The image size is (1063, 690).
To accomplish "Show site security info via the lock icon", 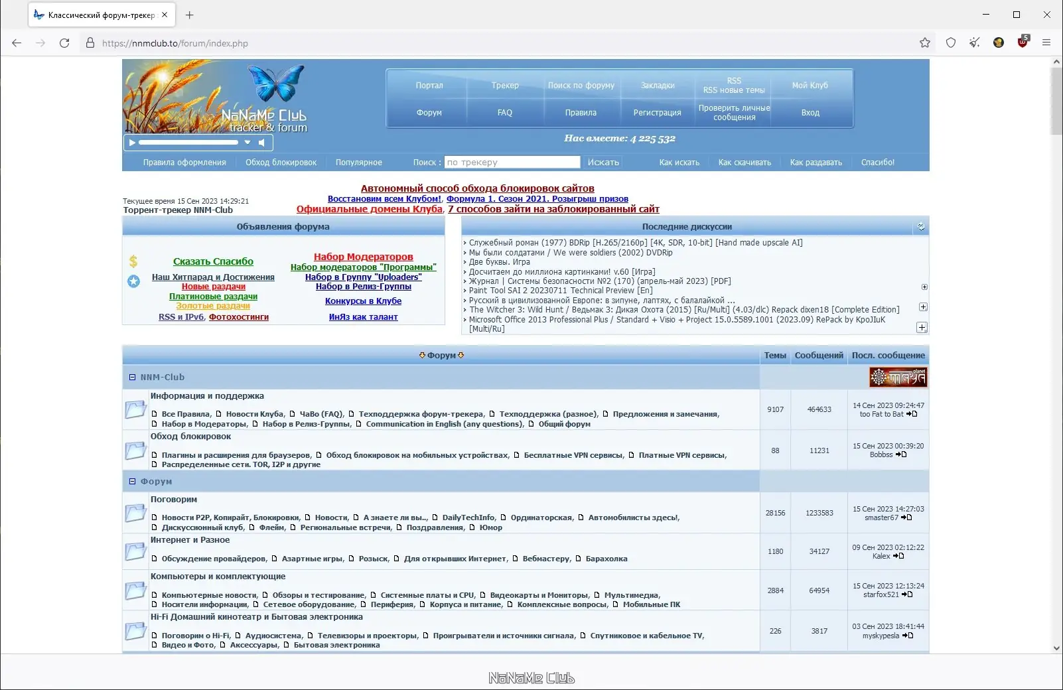I will coord(90,43).
